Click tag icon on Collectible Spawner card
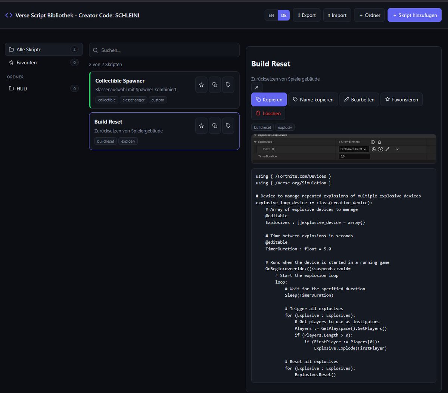This screenshot has width=448, height=393. (228, 85)
